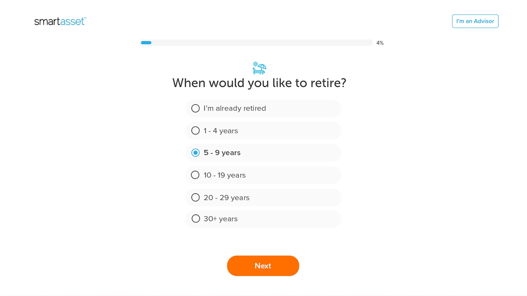Click the "20 - 29 years" option text
Screen dimensions: 527x296
point(226,198)
